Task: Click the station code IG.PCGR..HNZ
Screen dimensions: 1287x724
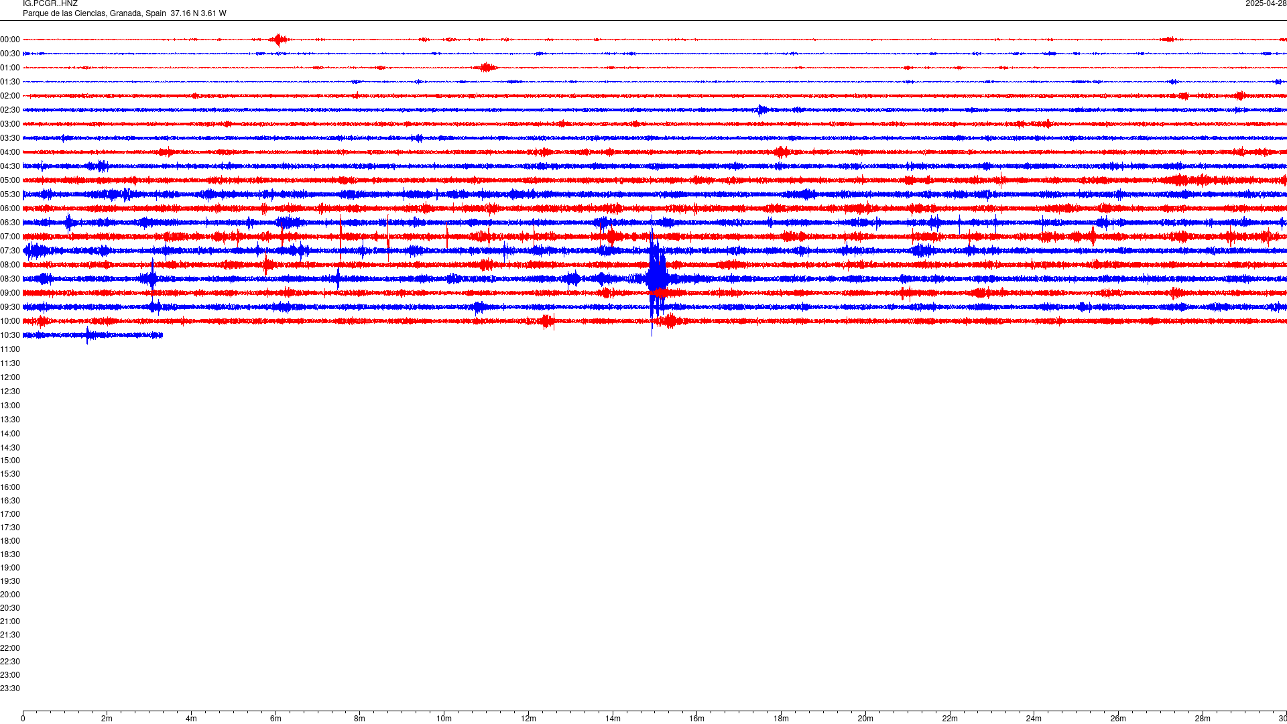Action: pyautogui.click(x=50, y=4)
